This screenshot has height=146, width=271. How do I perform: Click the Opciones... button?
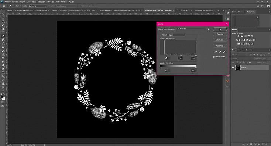tap(220, 46)
